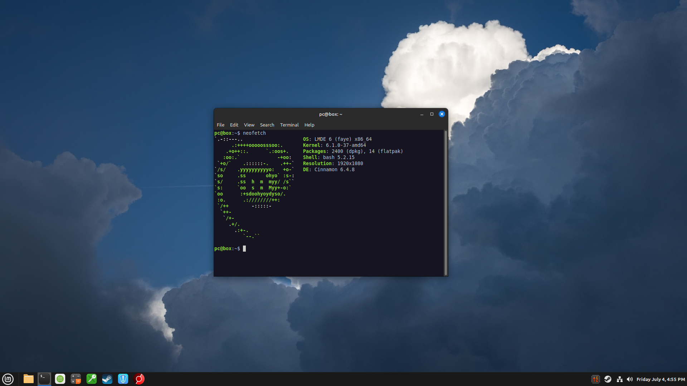Open the Terminal menu
The height and width of the screenshot is (386, 687).
[289, 125]
